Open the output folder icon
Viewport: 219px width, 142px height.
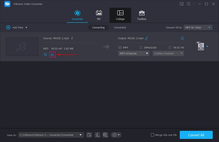[89, 135]
